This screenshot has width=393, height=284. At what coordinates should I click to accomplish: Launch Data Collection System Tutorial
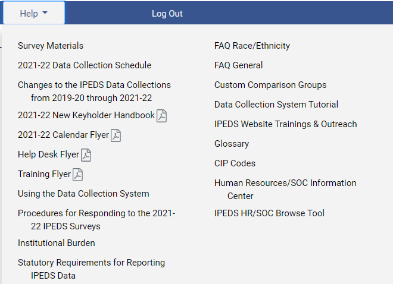pos(276,105)
